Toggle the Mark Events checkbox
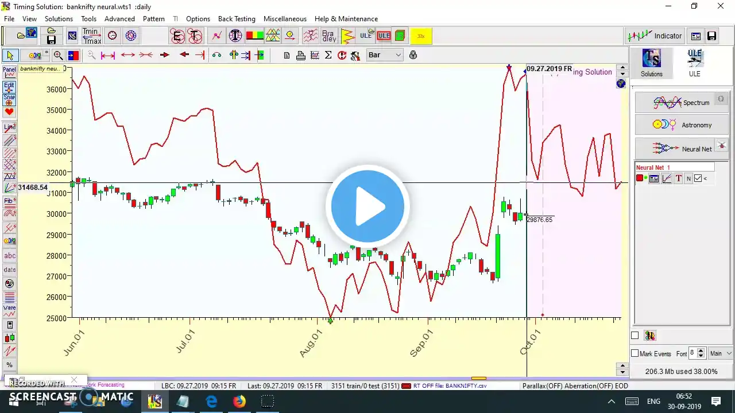 pos(635,354)
